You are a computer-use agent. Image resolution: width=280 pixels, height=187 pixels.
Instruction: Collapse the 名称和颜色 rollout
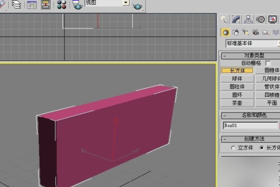pos(251,115)
